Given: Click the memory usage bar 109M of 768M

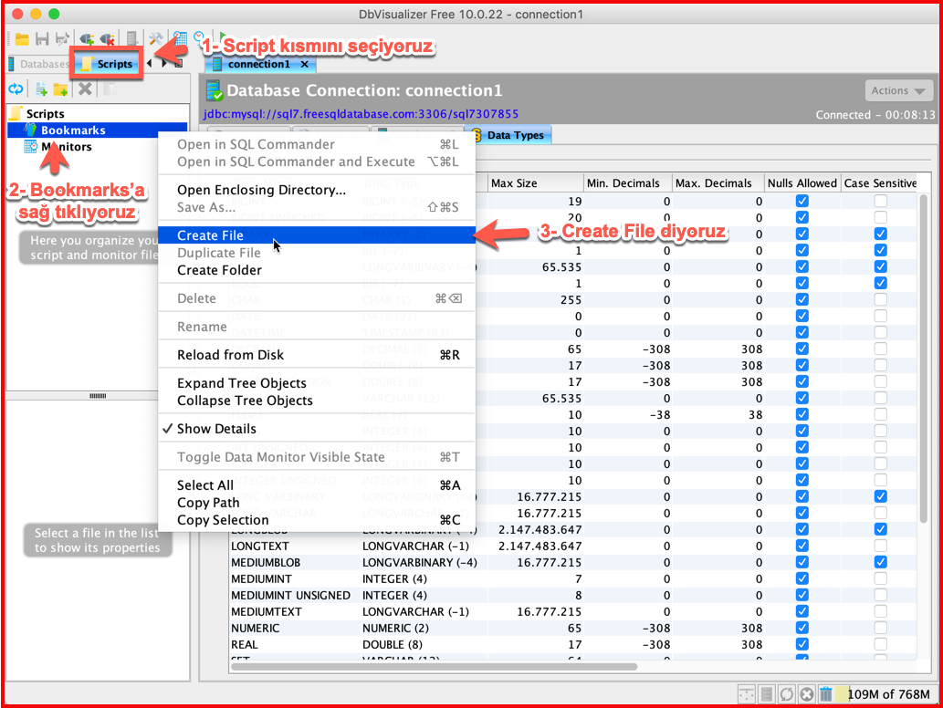Looking at the screenshot, I should coord(887,694).
